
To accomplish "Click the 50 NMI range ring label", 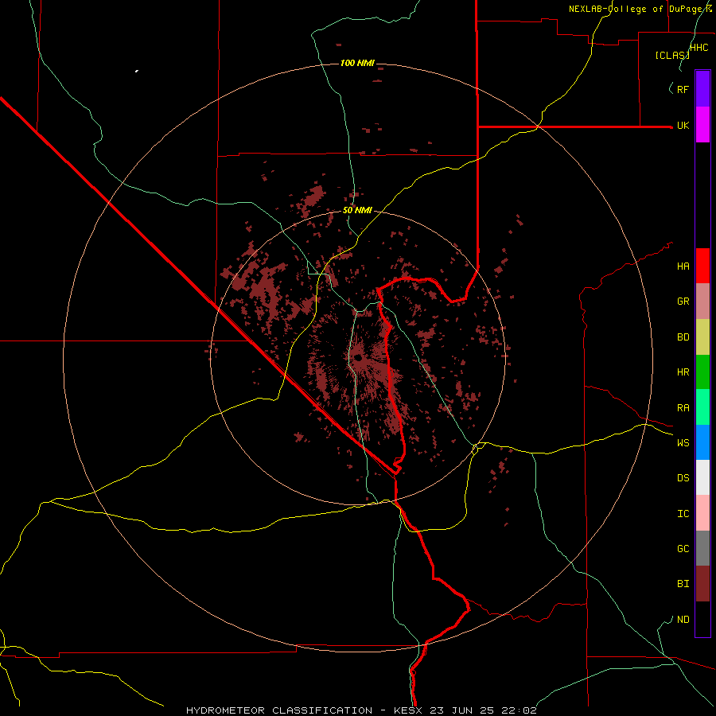I will [x=357, y=210].
